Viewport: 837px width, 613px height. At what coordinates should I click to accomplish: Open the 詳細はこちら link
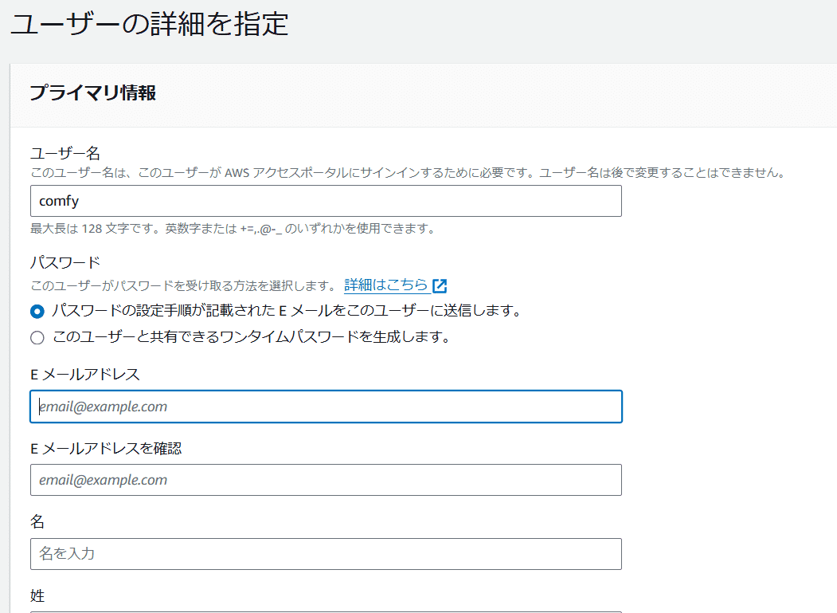[x=386, y=285]
